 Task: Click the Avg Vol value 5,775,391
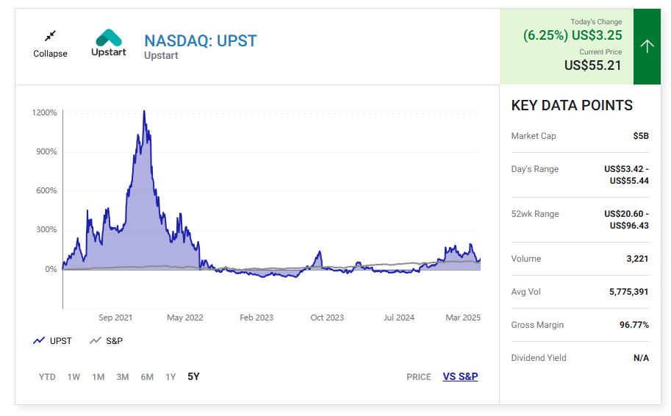click(x=628, y=292)
